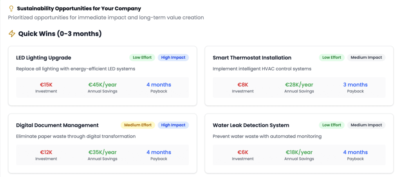Click the €45K/year annual savings figure
The width and height of the screenshot is (401, 177).
coord(102,85)
